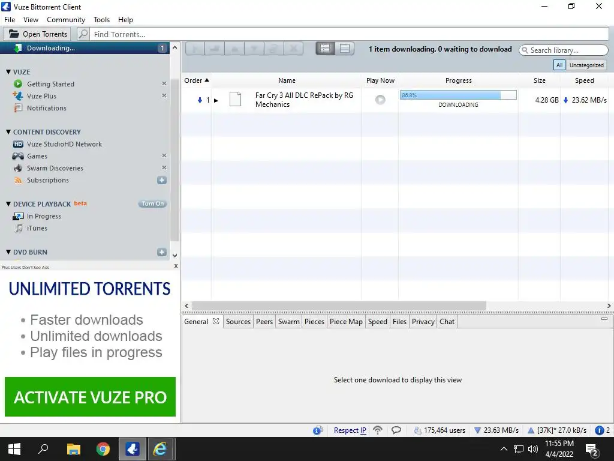Click the move-down arrow toolbar icon

[x=254, y=49]
